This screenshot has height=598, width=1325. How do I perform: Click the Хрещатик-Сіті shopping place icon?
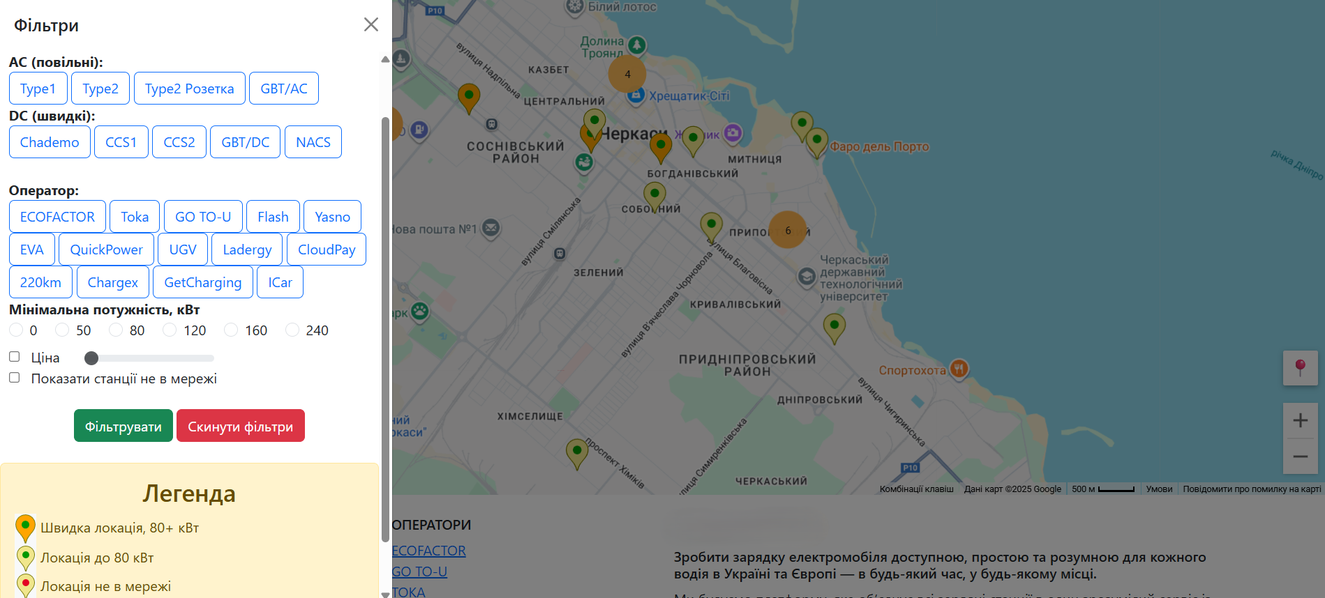pyautogui.click(x=636, y=96)
